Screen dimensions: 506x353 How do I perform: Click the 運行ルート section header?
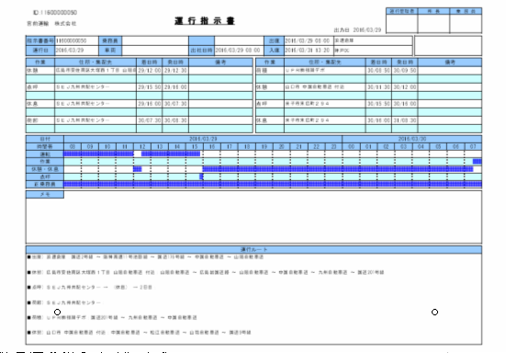point(253,250)
